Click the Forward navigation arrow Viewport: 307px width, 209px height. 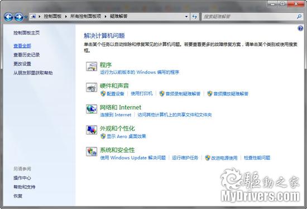[x=19, y=17]
